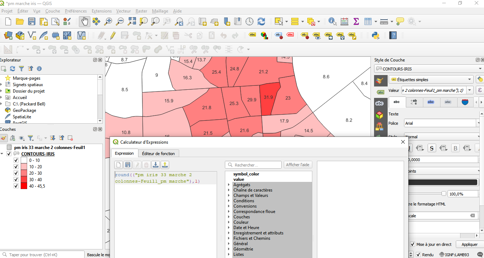The image size is (484, 258).
Task: Click the pink 10 - 20 color swatch
Action: [x=24, y=167]
